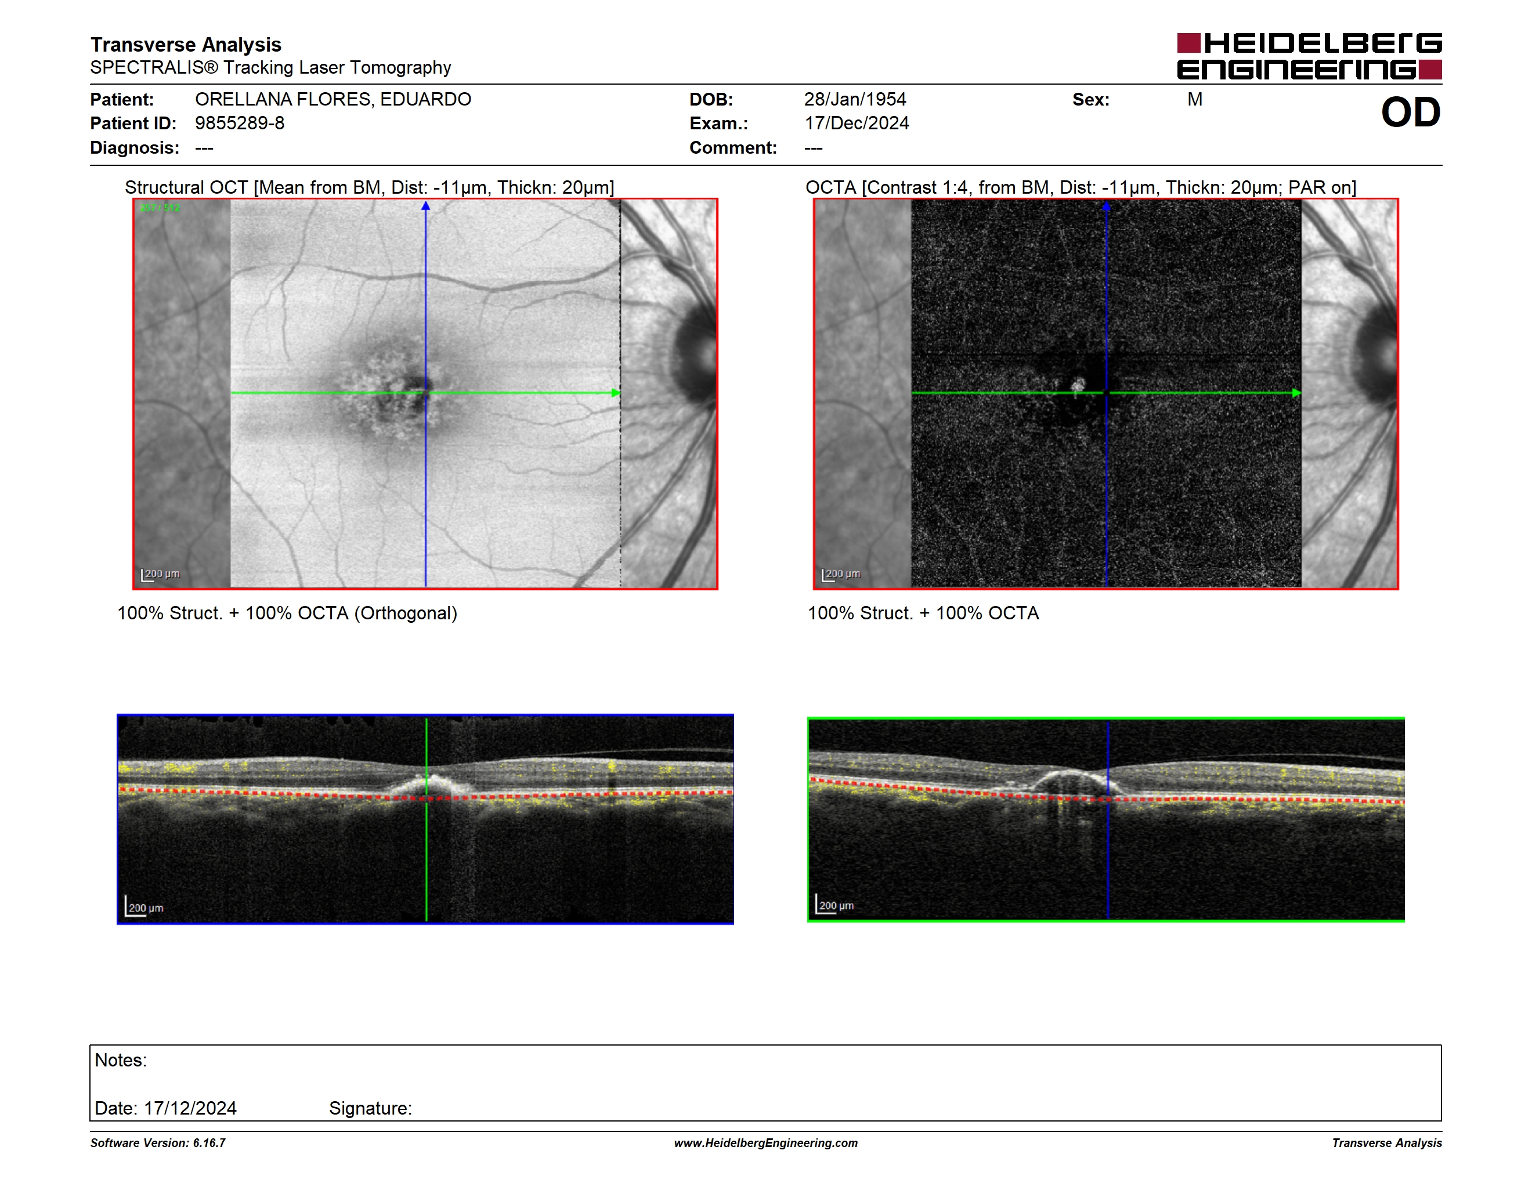Open the OCTA en-face image
Screen dimensions: 1532x1183
(x=1106, y=394)
